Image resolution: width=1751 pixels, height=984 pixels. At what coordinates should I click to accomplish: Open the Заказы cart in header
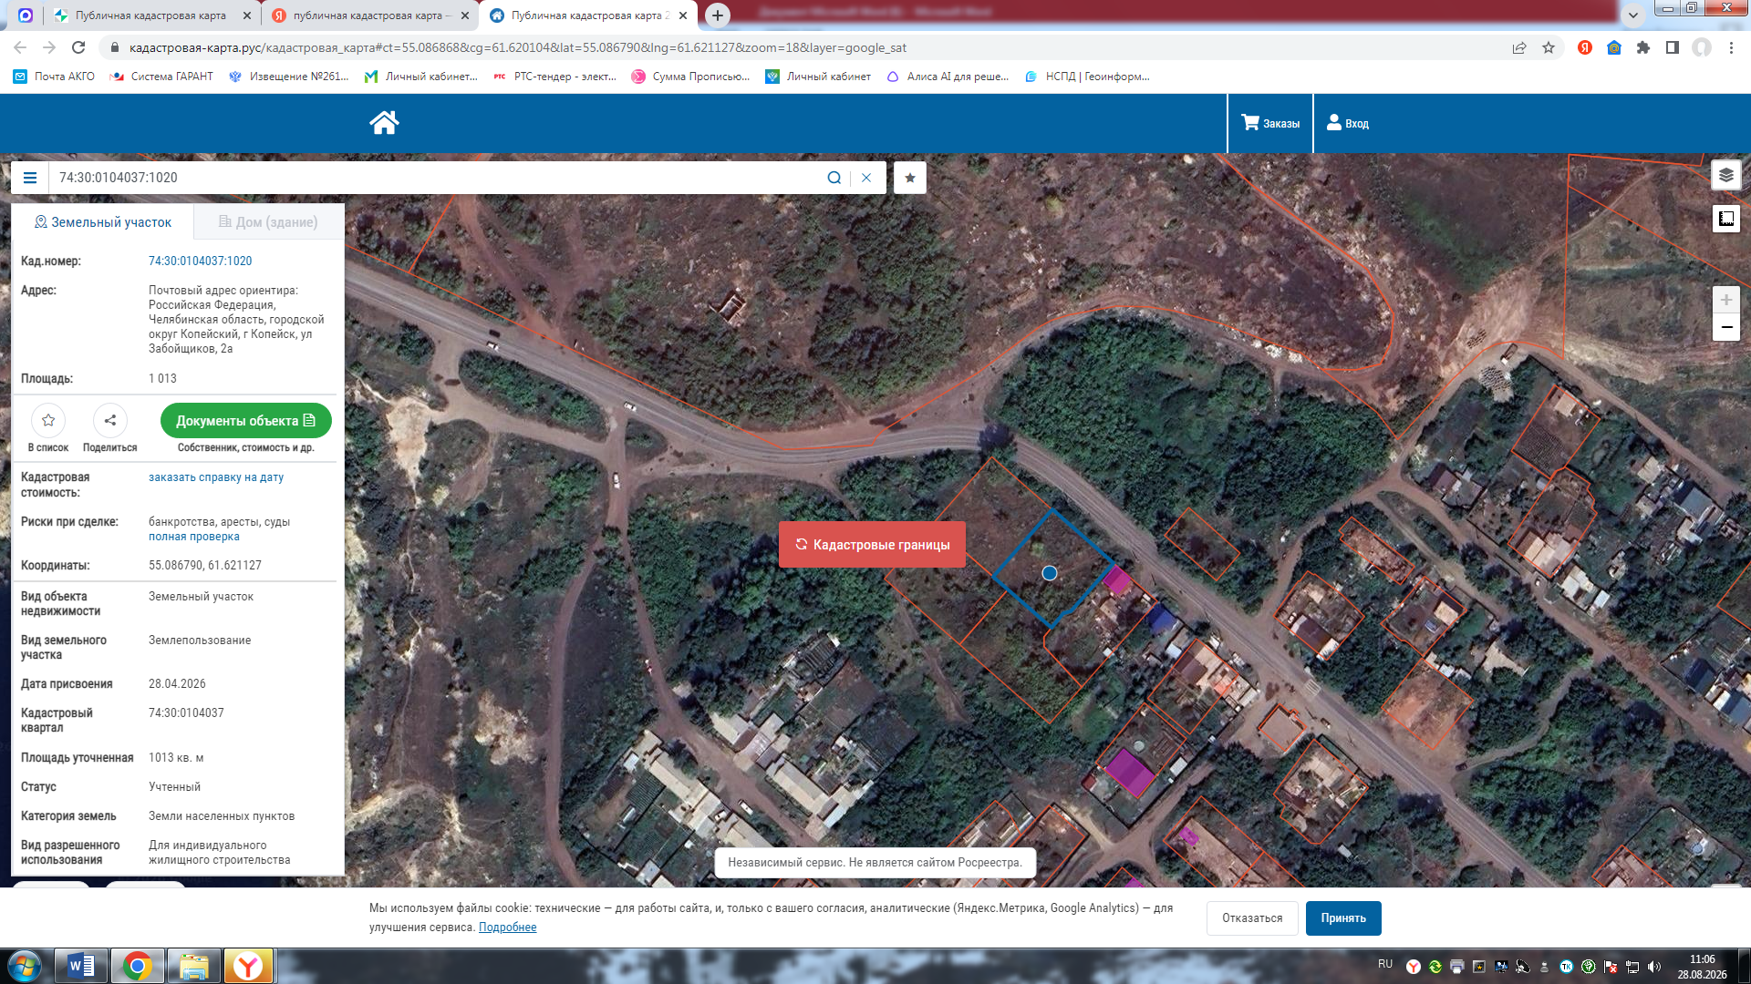pos(1270,123)
